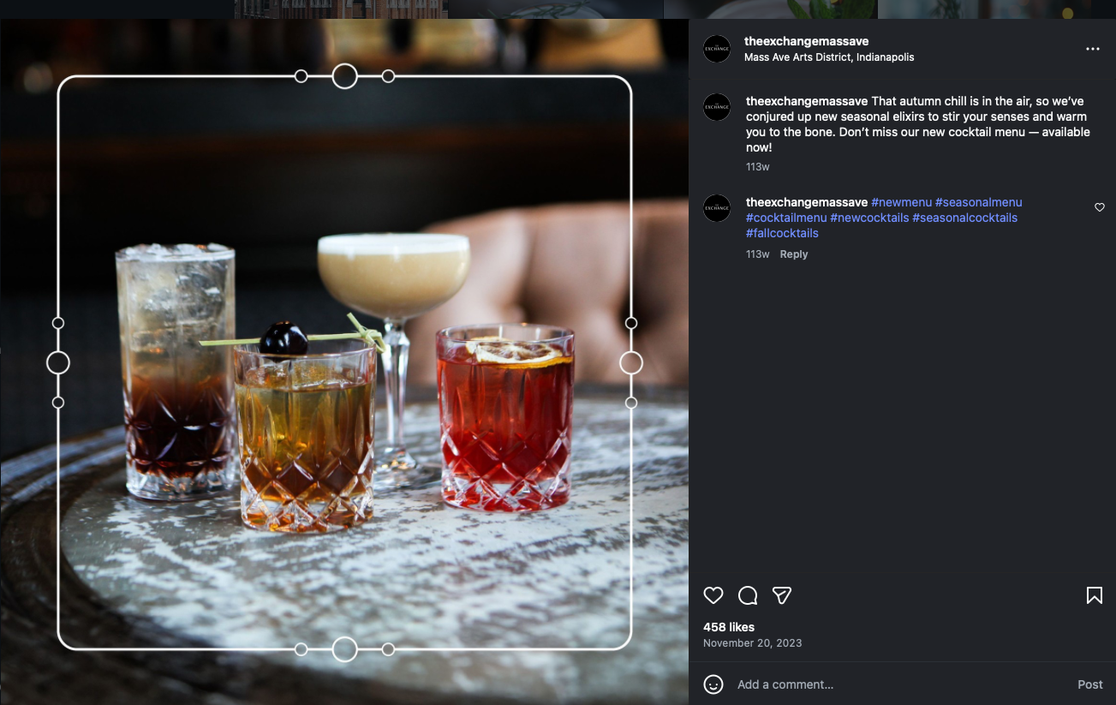Viewport: 1116px width, 705px height.
Task: Open avatar beside the hashtags comment
Action: coord(717,208)
